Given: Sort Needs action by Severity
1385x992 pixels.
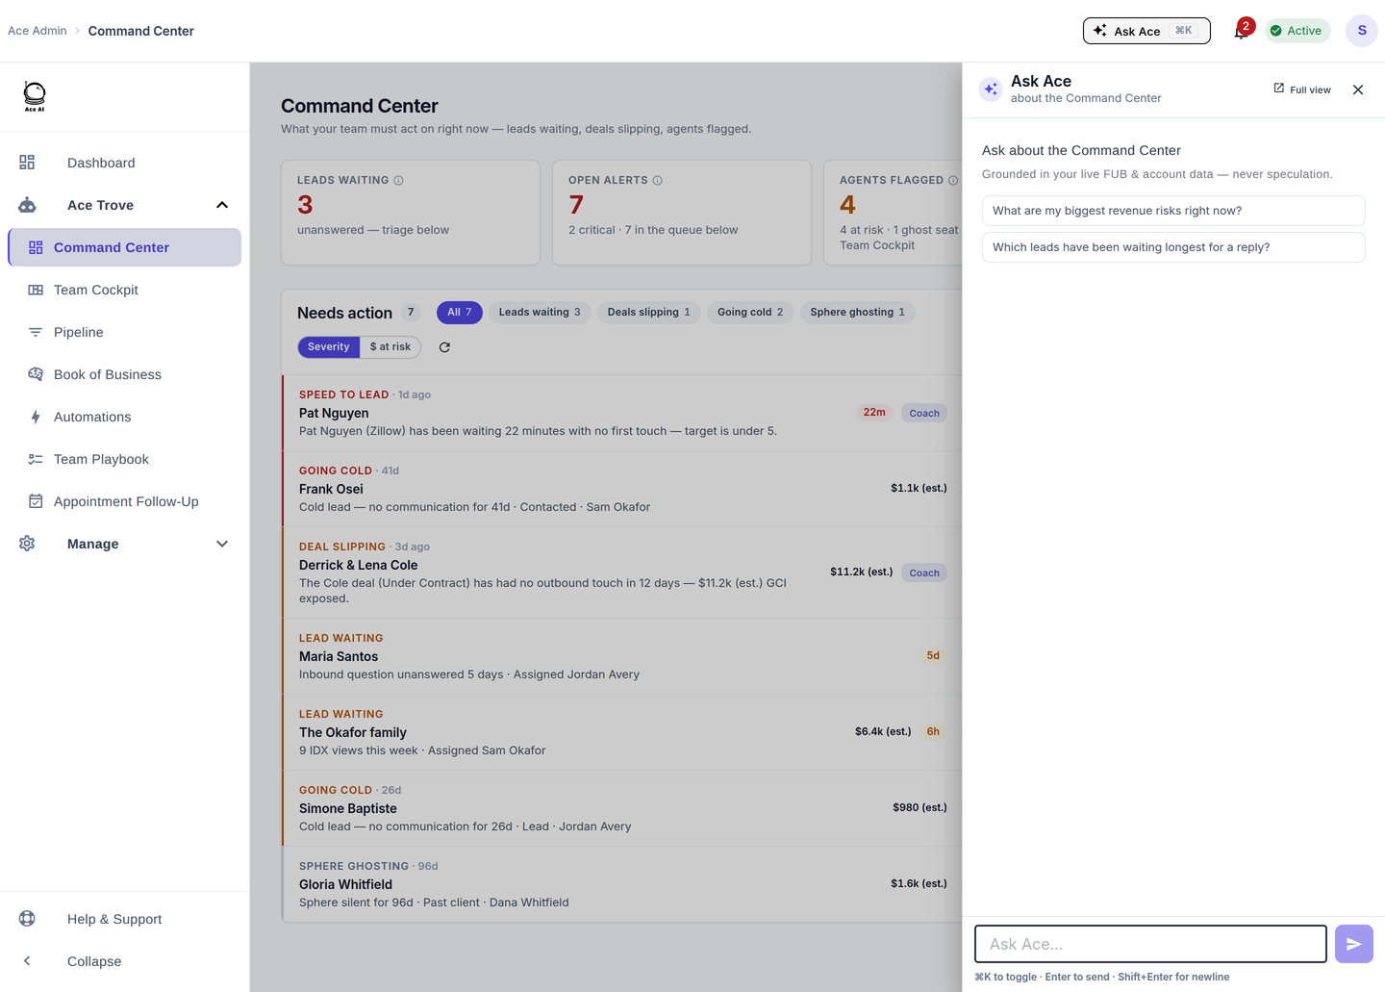Looking at the screenshot, I should click(329, 346).
